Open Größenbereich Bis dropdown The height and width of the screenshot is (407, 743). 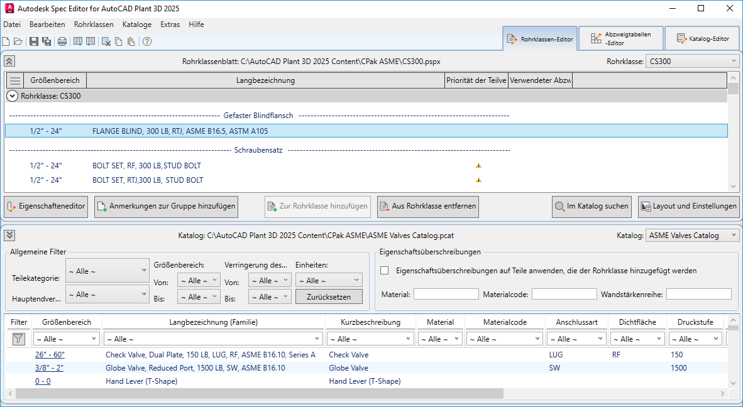coord(199,296)
